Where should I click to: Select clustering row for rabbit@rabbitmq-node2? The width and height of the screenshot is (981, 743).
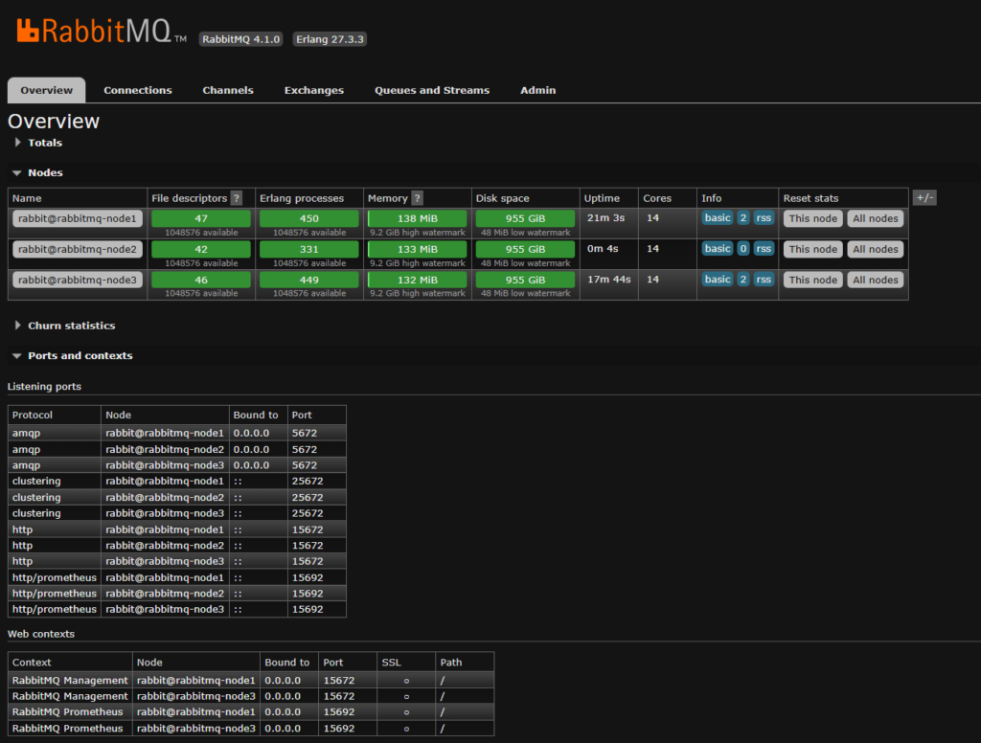(177, 497)
